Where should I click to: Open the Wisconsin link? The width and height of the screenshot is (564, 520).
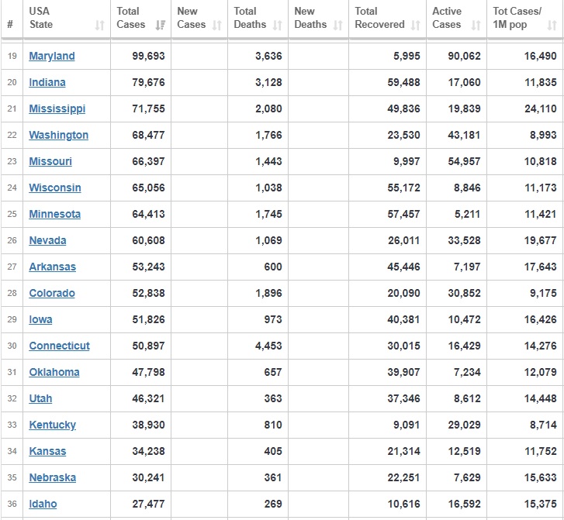[55, 188]
